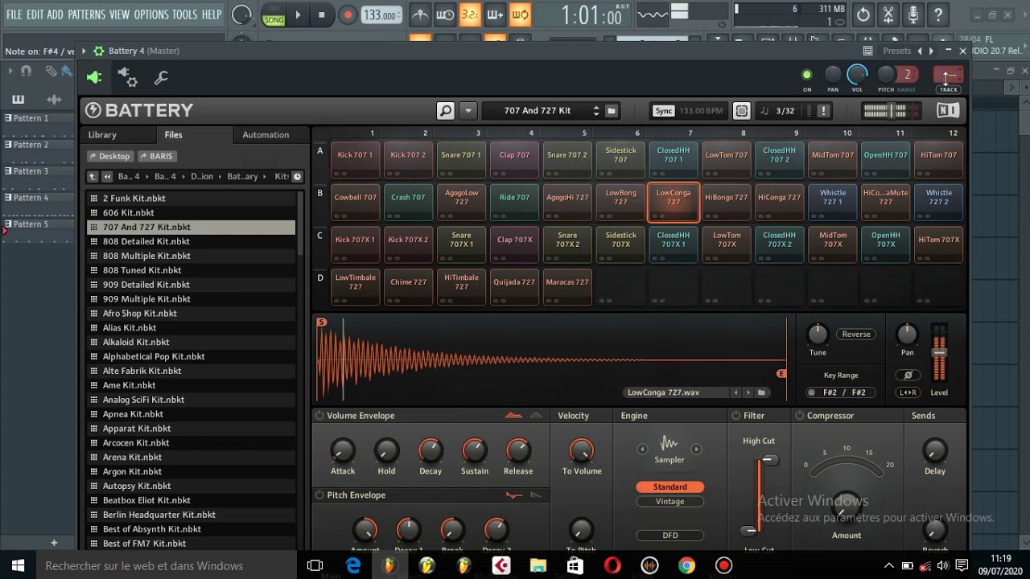Click the red record button

(348, 14)
